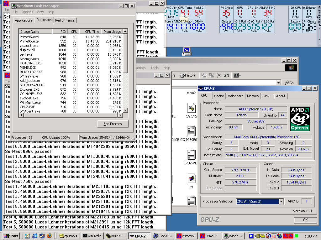Click process list horizontal scroll right arrow
This screenshot has height=240, width=321.
pos(121,115)
